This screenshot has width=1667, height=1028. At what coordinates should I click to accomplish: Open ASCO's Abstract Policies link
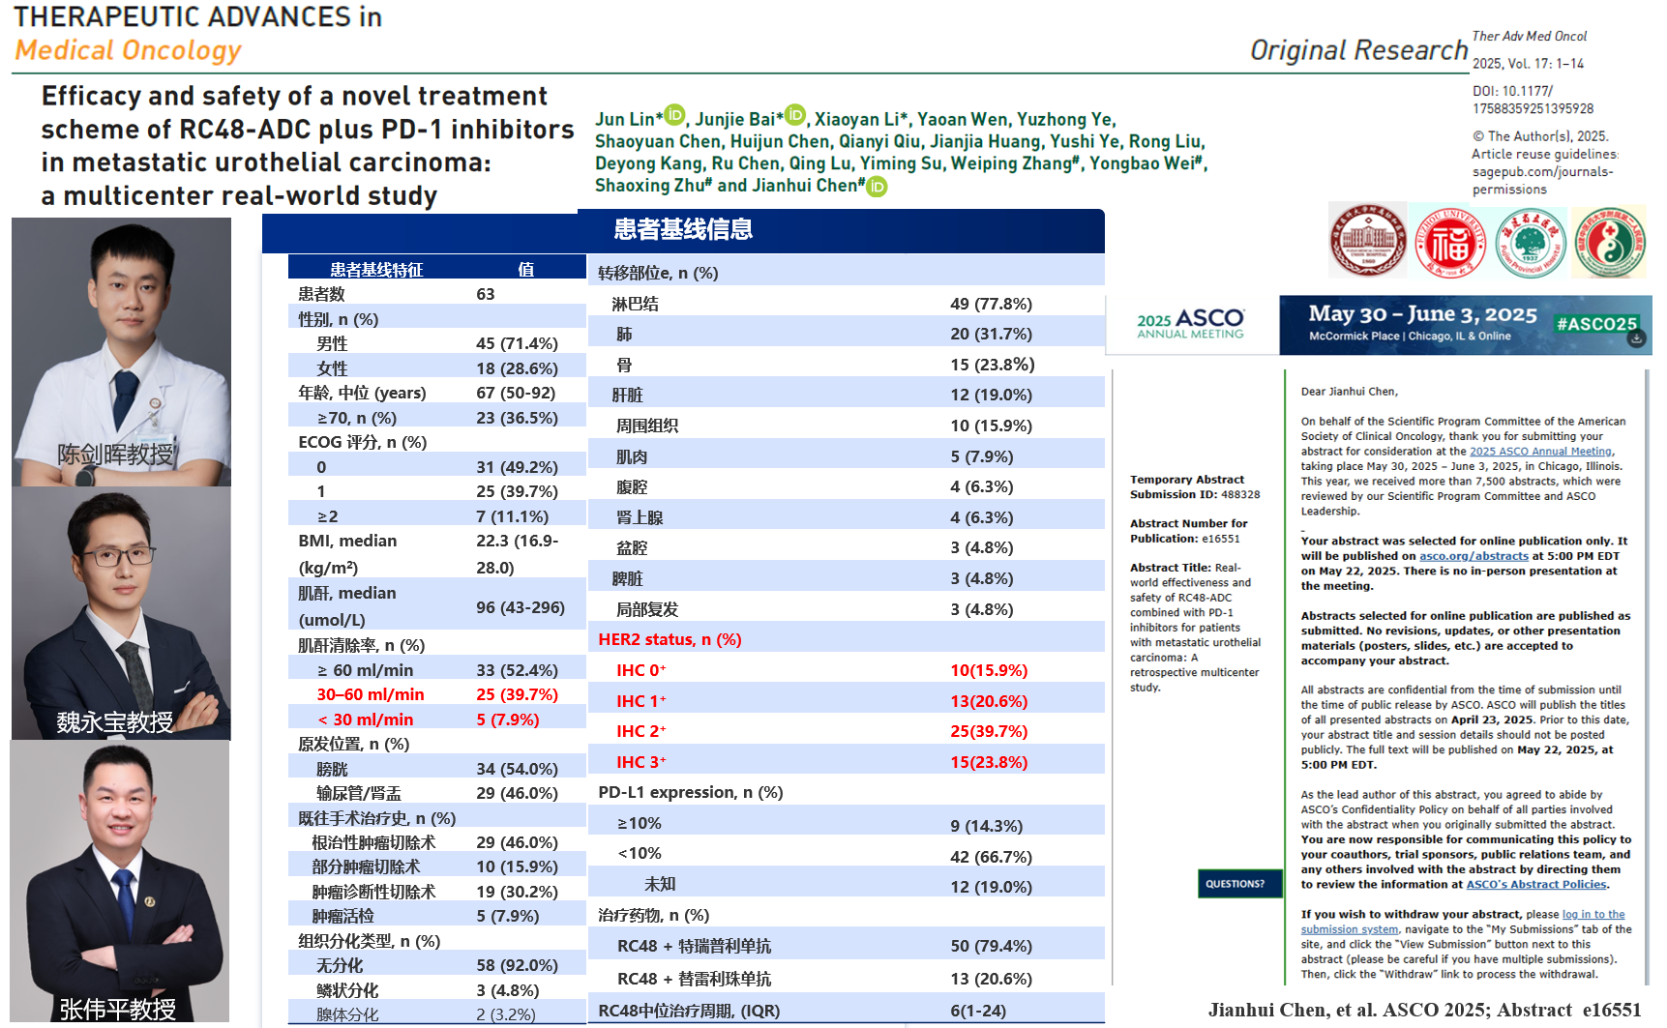(x=1536, y=885)
